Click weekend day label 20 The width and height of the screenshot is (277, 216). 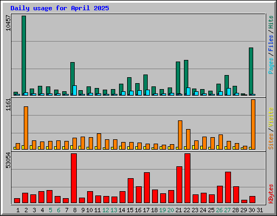pos(170,210)
